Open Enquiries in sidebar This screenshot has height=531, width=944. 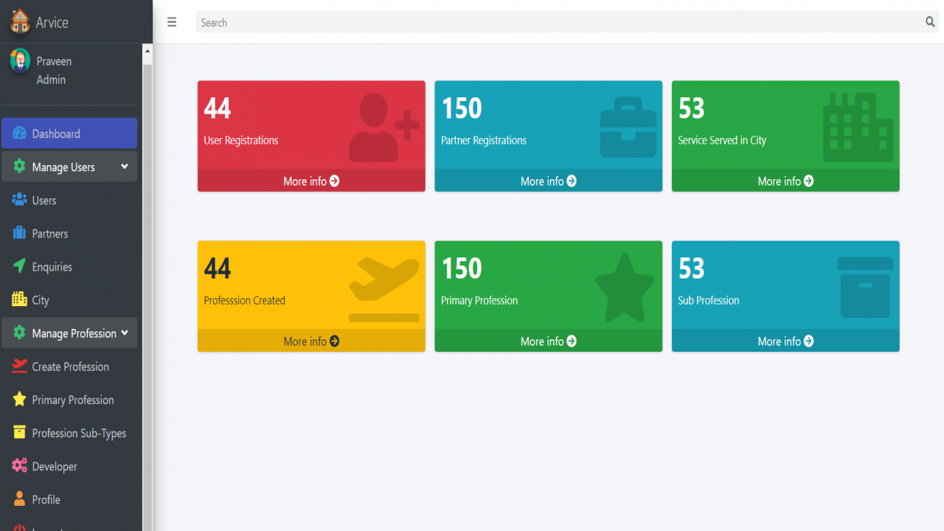click(69, 266)
